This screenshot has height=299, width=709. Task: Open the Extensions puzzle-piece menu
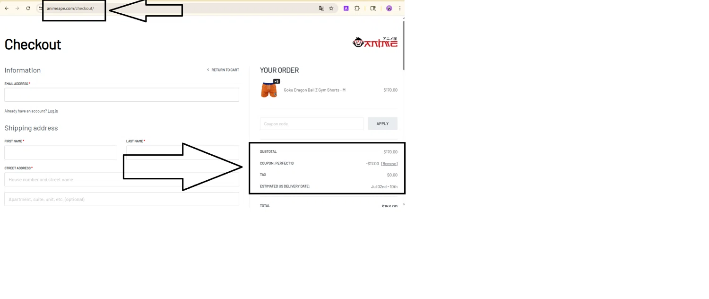point(357,8)
